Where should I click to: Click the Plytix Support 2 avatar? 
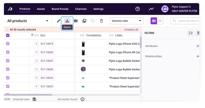(x=165, y=9)
